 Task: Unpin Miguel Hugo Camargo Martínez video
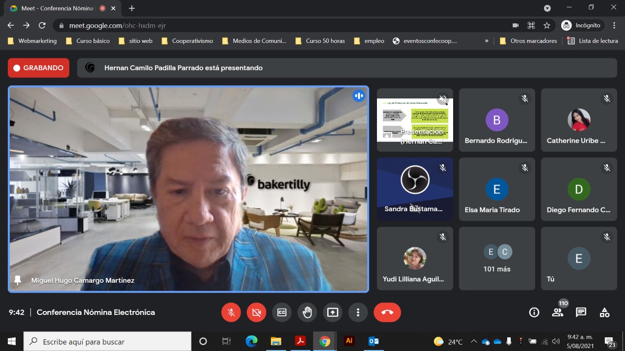pos(18,280)
